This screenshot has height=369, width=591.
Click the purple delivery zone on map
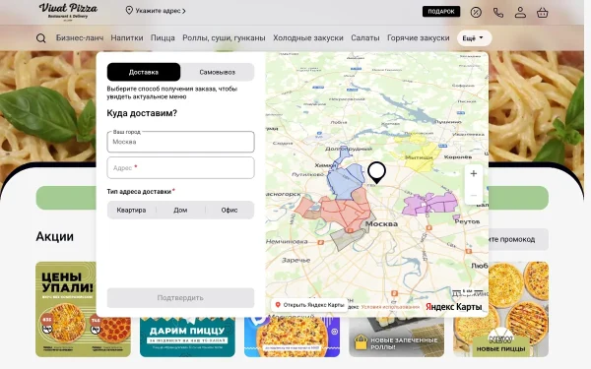coord(429,204)
